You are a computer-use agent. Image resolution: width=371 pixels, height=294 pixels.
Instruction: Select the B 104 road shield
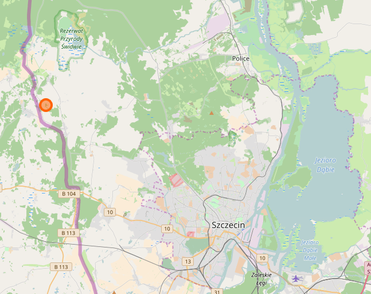[69, 194]
